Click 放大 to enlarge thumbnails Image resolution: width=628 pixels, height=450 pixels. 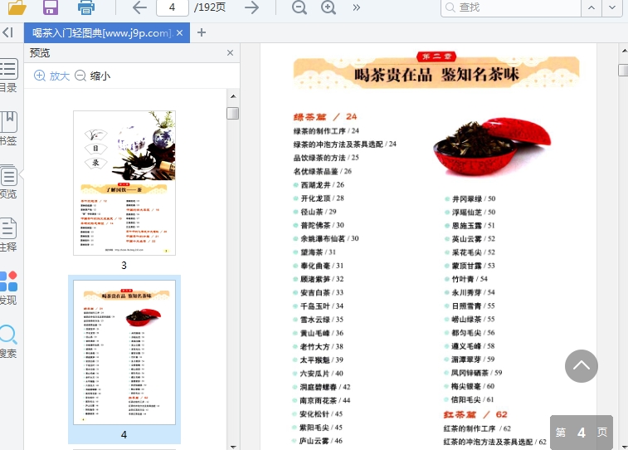pos(52,76)
